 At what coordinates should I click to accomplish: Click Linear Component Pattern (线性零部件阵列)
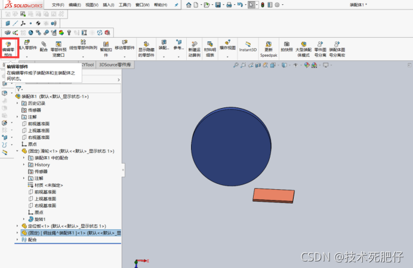pos(83,45)
